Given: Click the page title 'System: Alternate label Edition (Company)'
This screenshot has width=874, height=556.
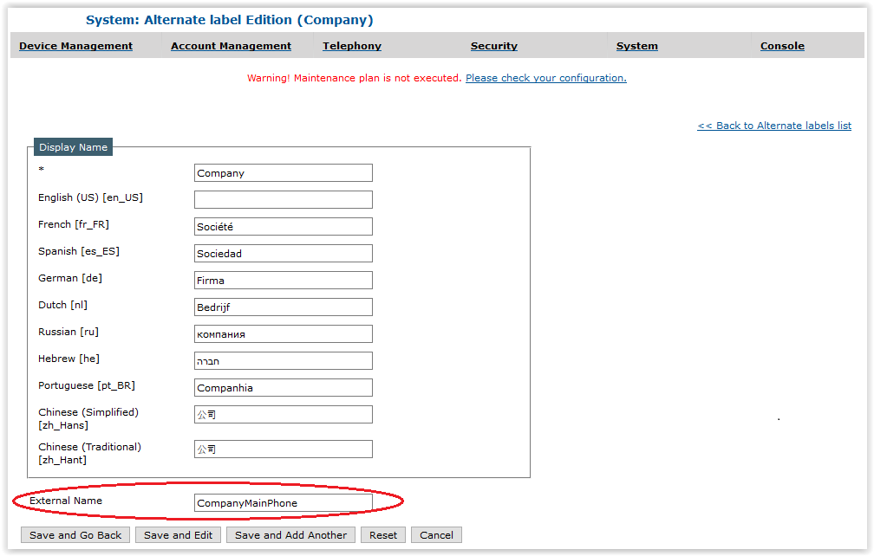Looking at the screenshot, I should pyautogui.click(x=230, y=20).
